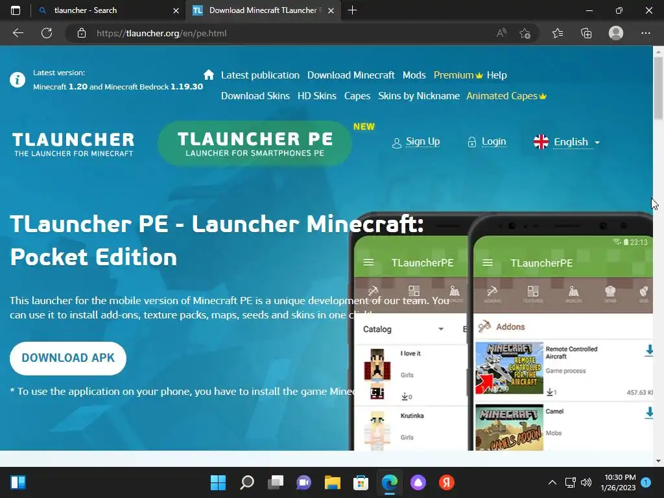Viewport: 664px width, 498px height.
Task: Open the Capes link
Action: [357, 96]
